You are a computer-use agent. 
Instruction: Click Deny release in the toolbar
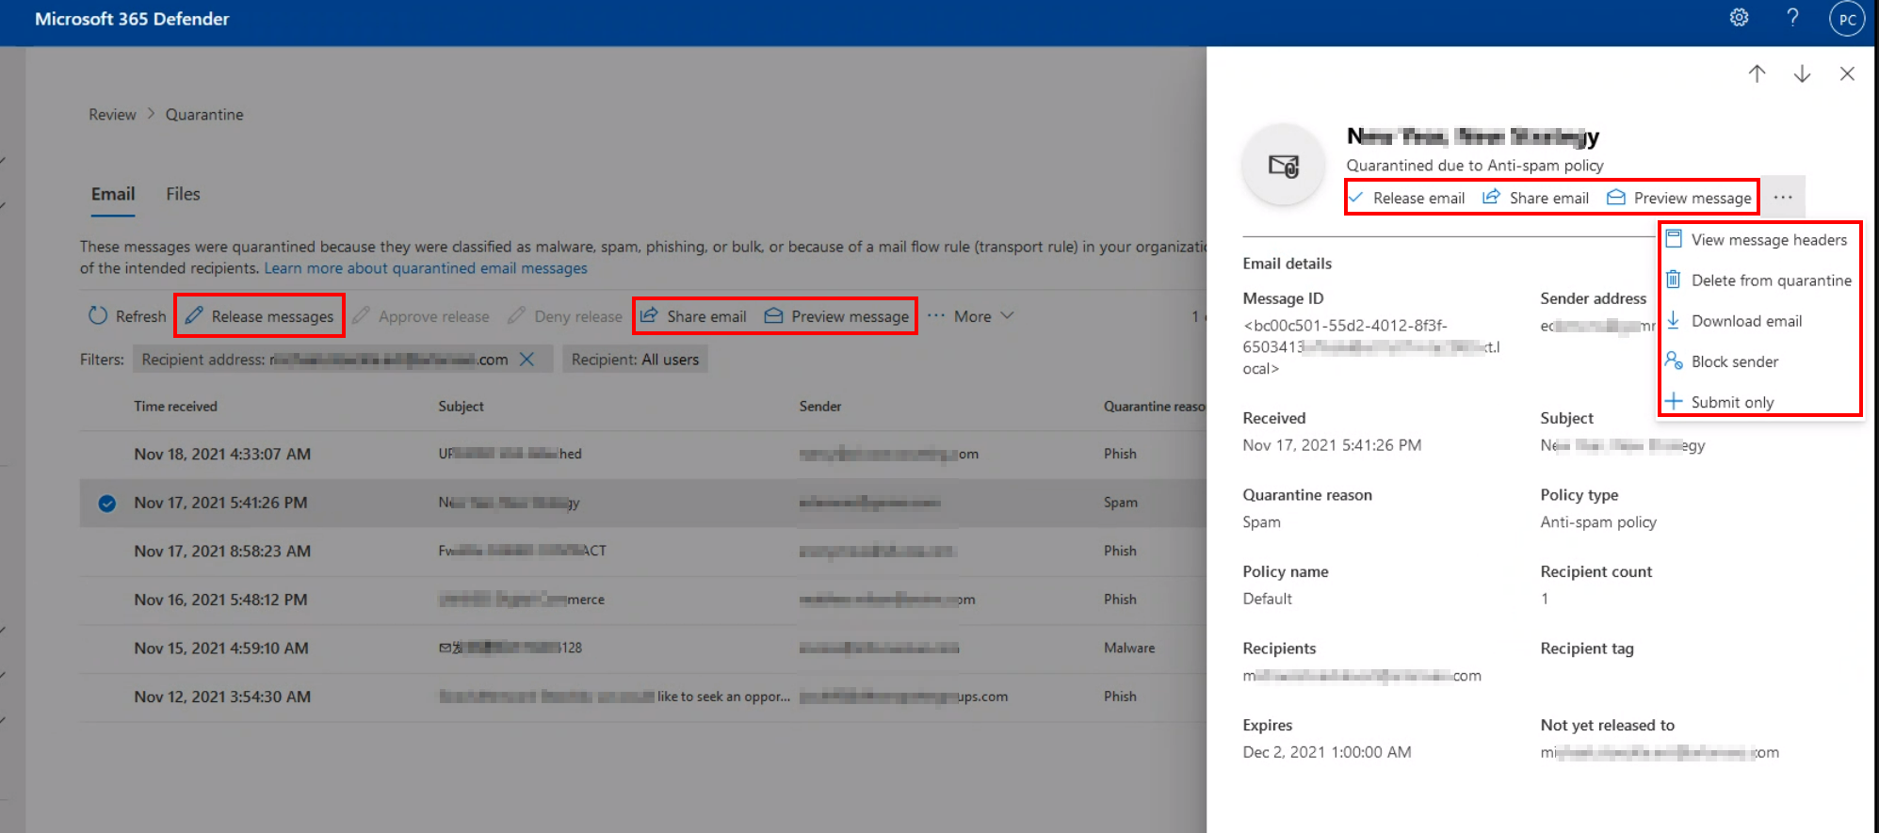tap(565, 316)
